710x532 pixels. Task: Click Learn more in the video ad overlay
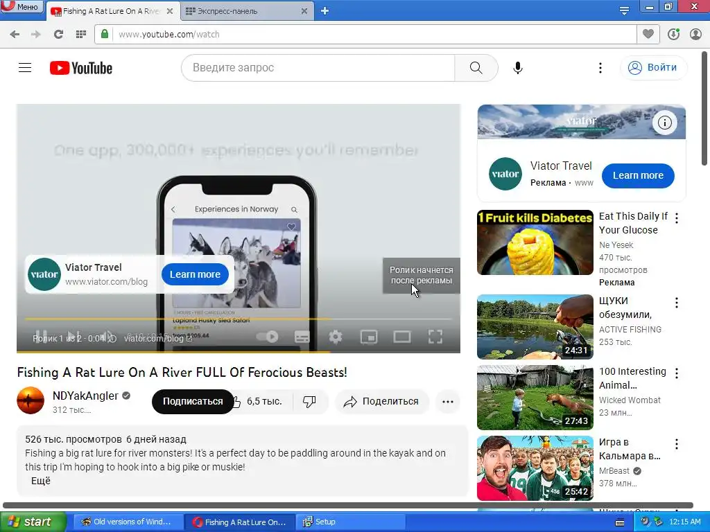click(195, 274)
